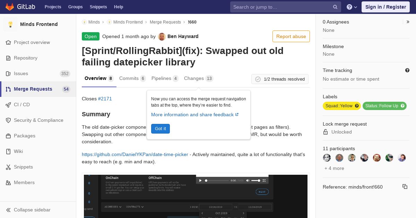
Task: Click the Merge Requests sidebar icon
Action: point(8,89)
